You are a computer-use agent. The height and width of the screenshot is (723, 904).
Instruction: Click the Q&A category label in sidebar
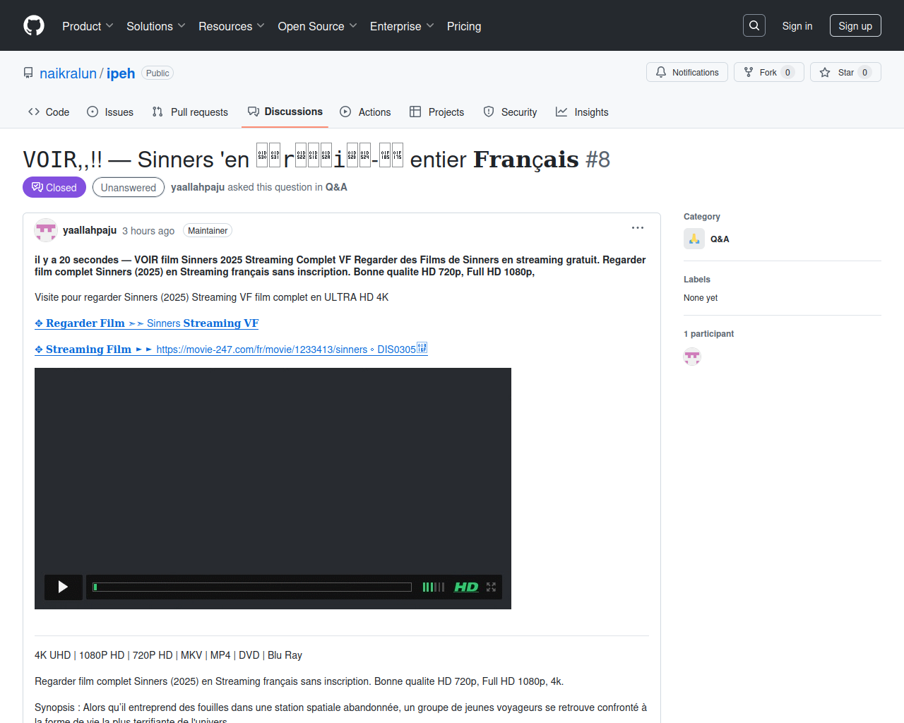pos(720,239)
